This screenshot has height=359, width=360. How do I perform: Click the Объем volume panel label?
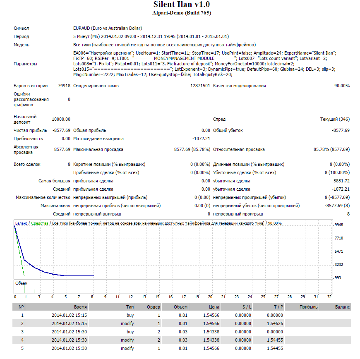[21, 283]
